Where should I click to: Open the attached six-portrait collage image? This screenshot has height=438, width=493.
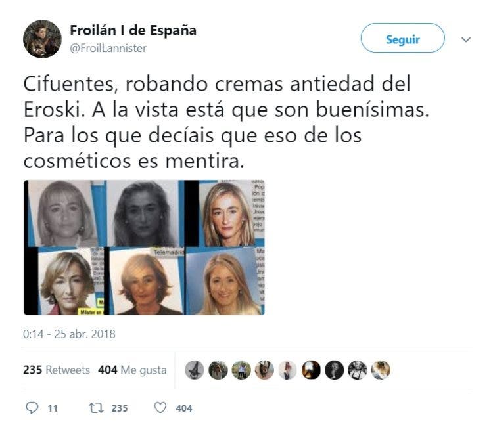point(144,248)
